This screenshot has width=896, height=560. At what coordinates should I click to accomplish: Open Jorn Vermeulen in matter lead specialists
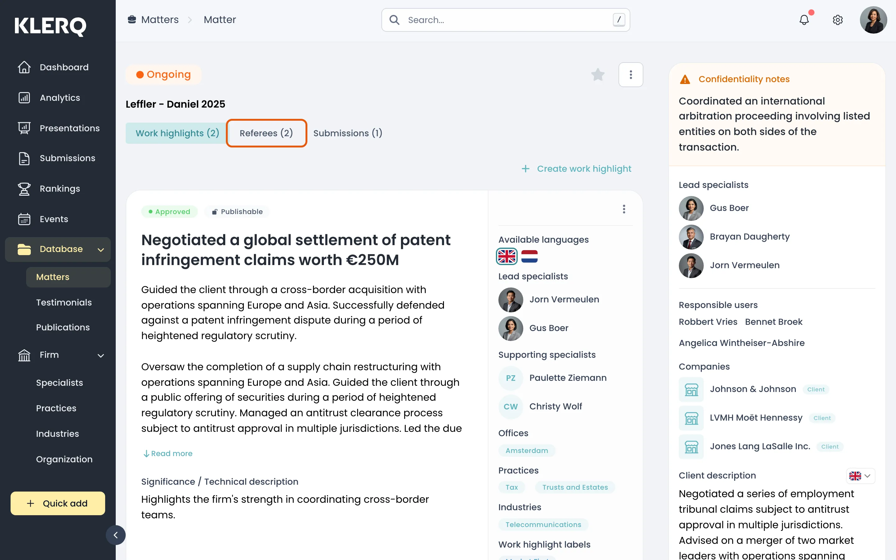tap(729, 266)
